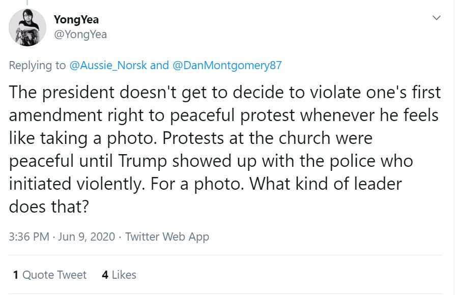Show the 4 Likes list
The image size is (458, 295).
pos(119,275)
